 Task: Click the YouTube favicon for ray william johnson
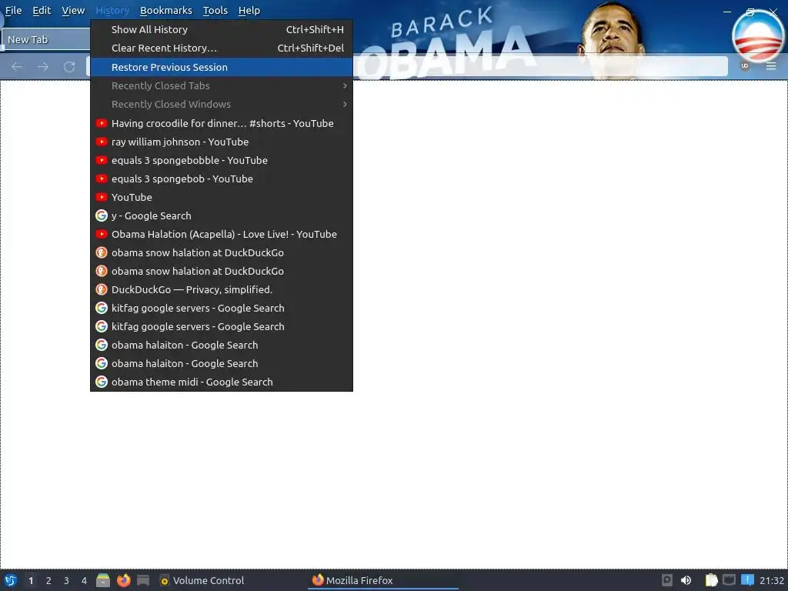[102, 142]
